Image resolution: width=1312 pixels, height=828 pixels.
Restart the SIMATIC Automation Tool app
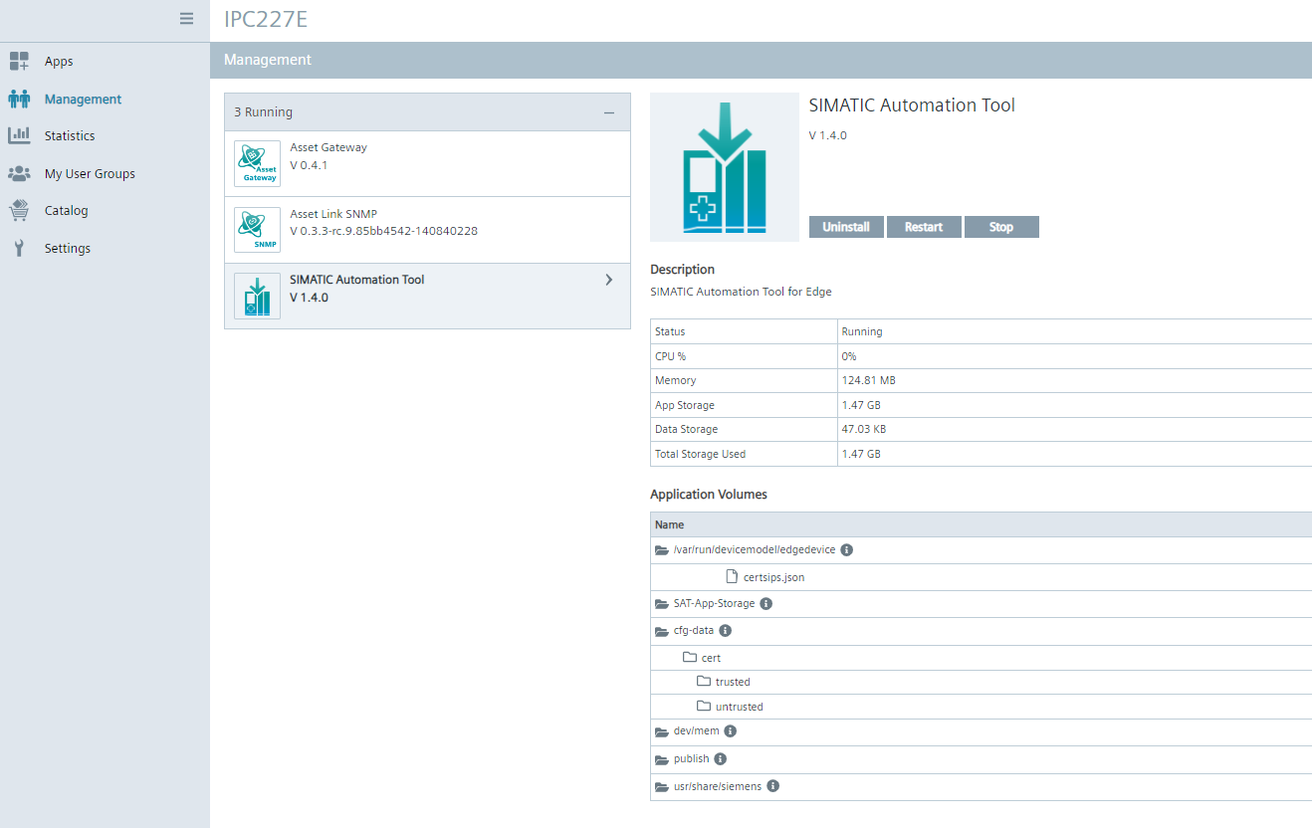[x=924, y=227]
